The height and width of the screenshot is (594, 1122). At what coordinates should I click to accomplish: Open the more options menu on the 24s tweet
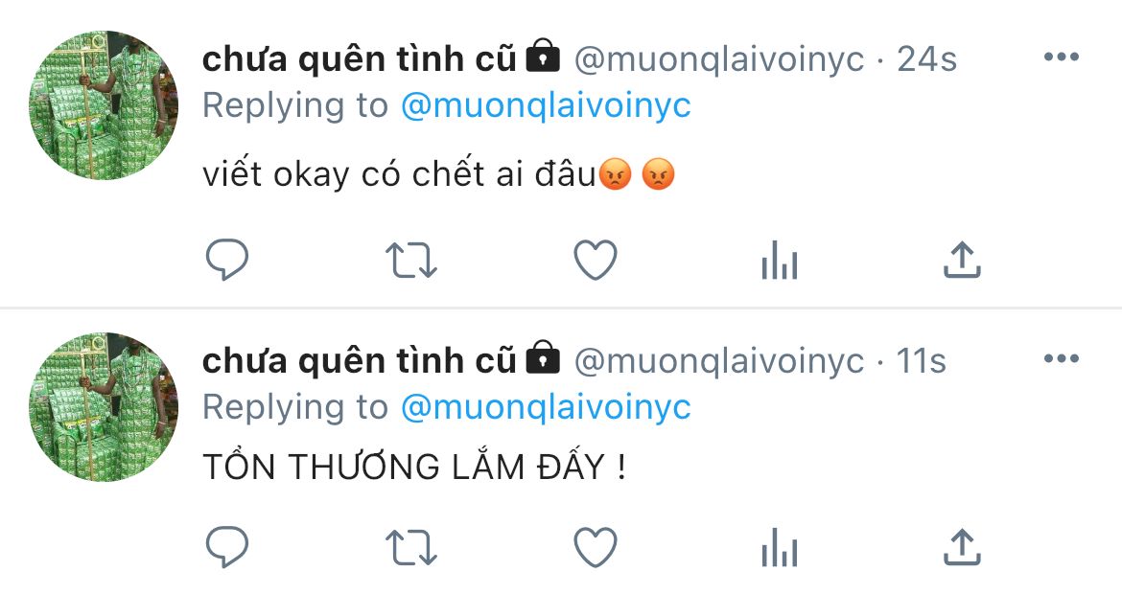[1062, 57]
